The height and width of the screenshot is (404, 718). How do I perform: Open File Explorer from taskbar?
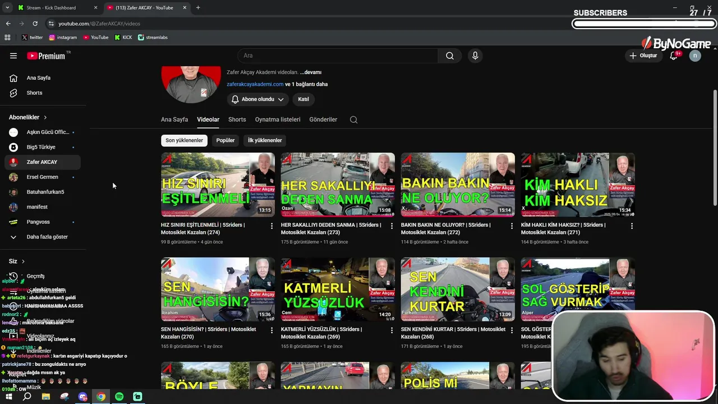coord(46,397)
